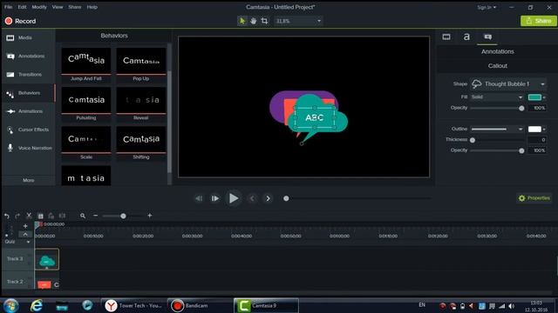Pick the white outline color swatch
Screen dimensions: 558x313
[534, 130]
